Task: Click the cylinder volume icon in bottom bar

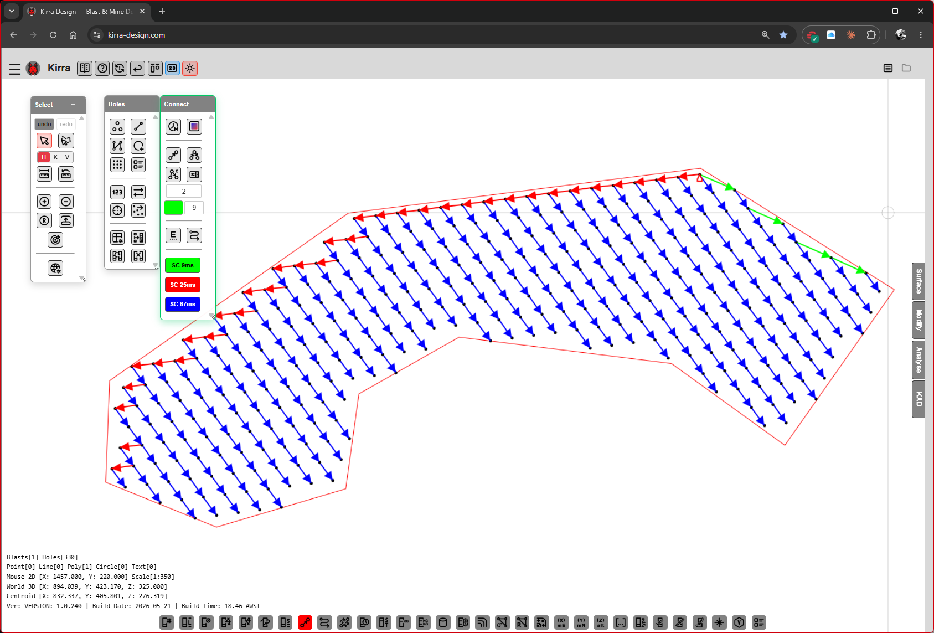Action: click(x=443, y=622)
